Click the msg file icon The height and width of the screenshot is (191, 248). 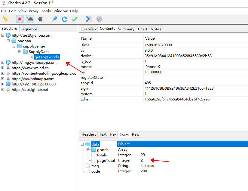(88, 166)
